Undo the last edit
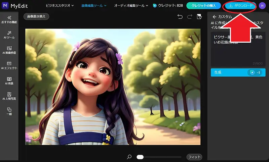269x162 pixels. (180, 16)
